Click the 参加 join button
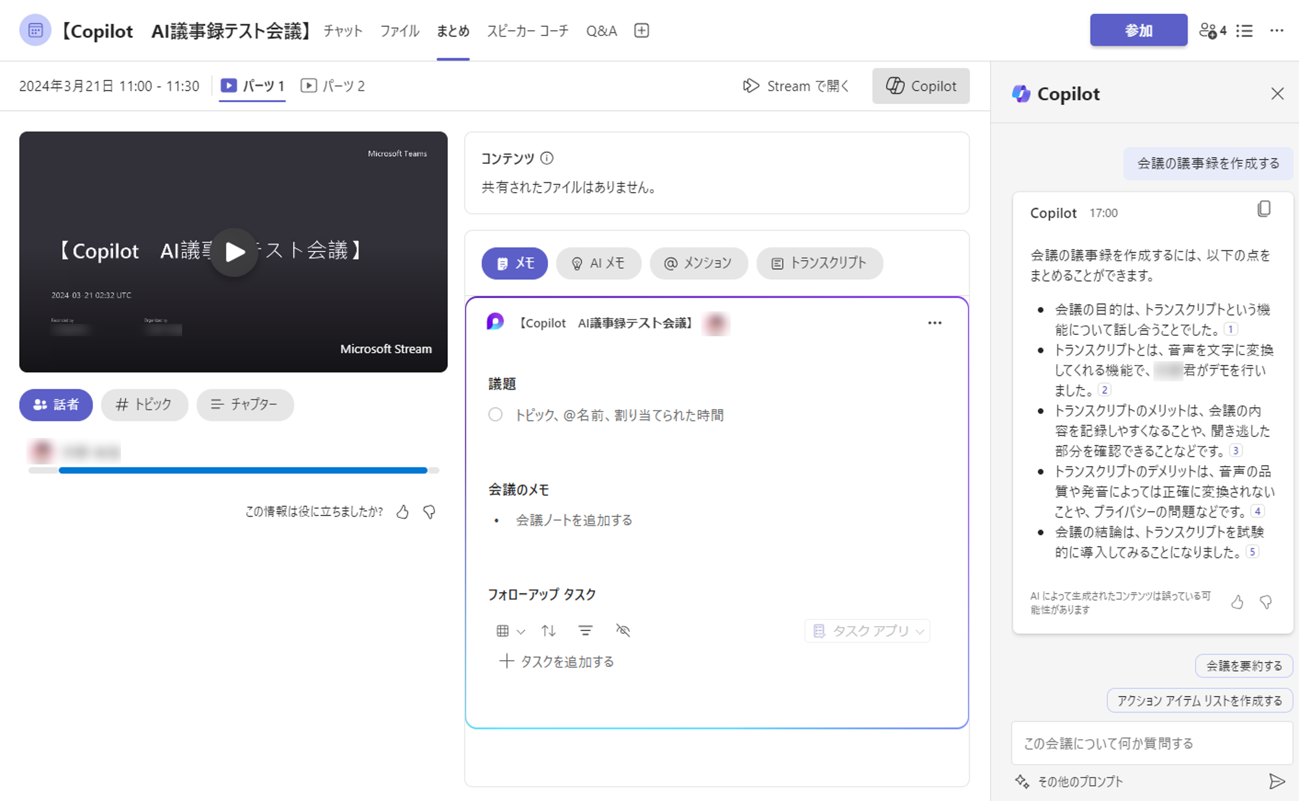The height and width of the screenshot is (801, 1299). point(1138,30)
